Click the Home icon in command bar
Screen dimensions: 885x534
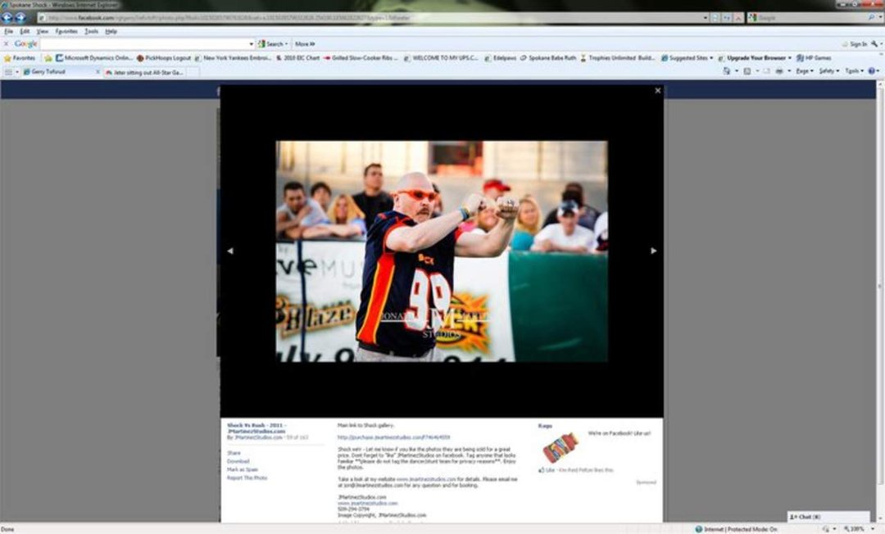726,71
